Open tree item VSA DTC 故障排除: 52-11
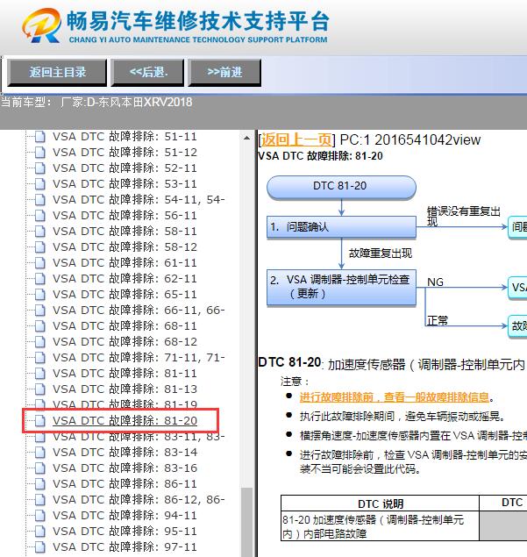Screen dimensions: 527x557 tap(125, 168)
